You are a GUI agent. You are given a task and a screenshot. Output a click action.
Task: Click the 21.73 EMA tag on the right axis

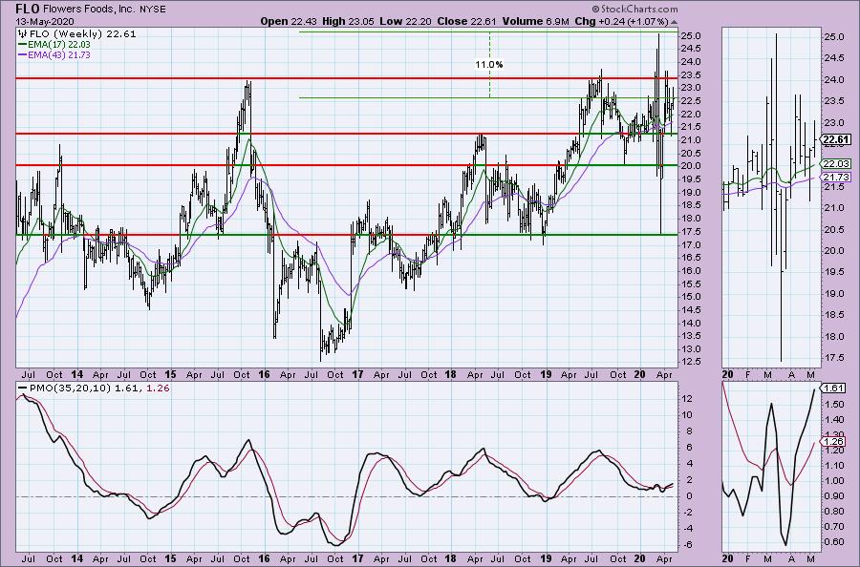point(836,177)
